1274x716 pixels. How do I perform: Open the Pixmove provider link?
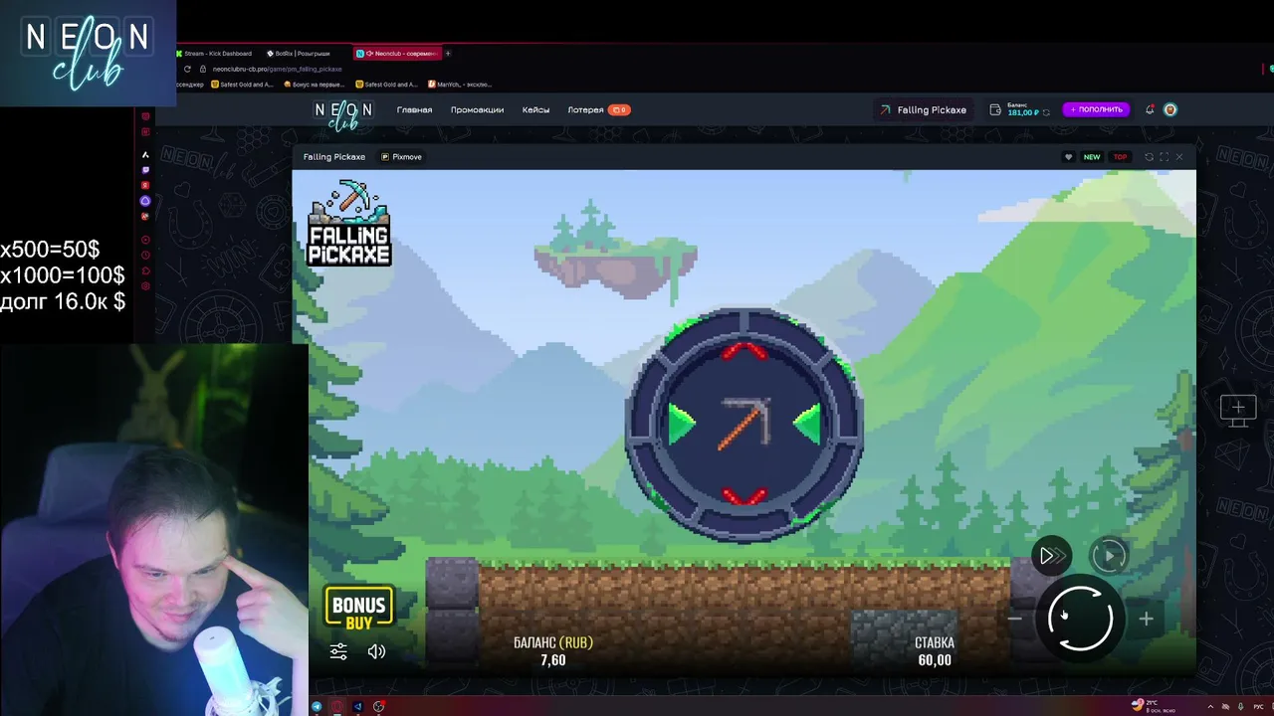coord(402,157)
